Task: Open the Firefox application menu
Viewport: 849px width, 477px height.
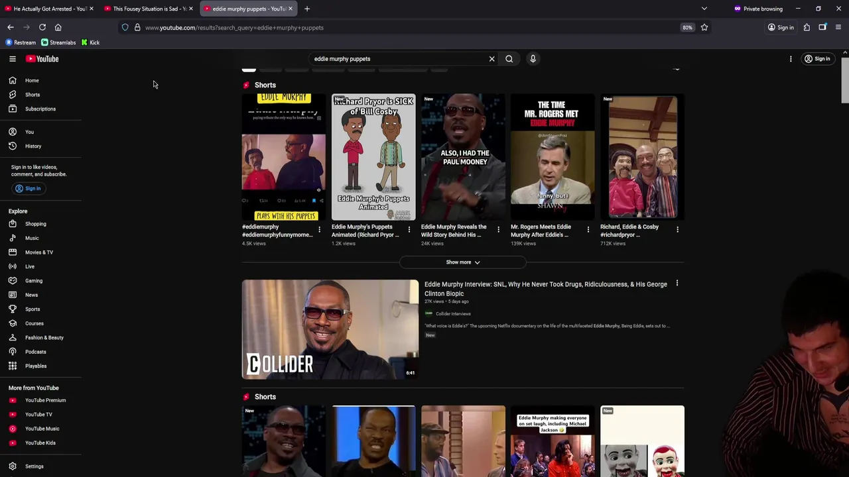Action: coord(838,27)
